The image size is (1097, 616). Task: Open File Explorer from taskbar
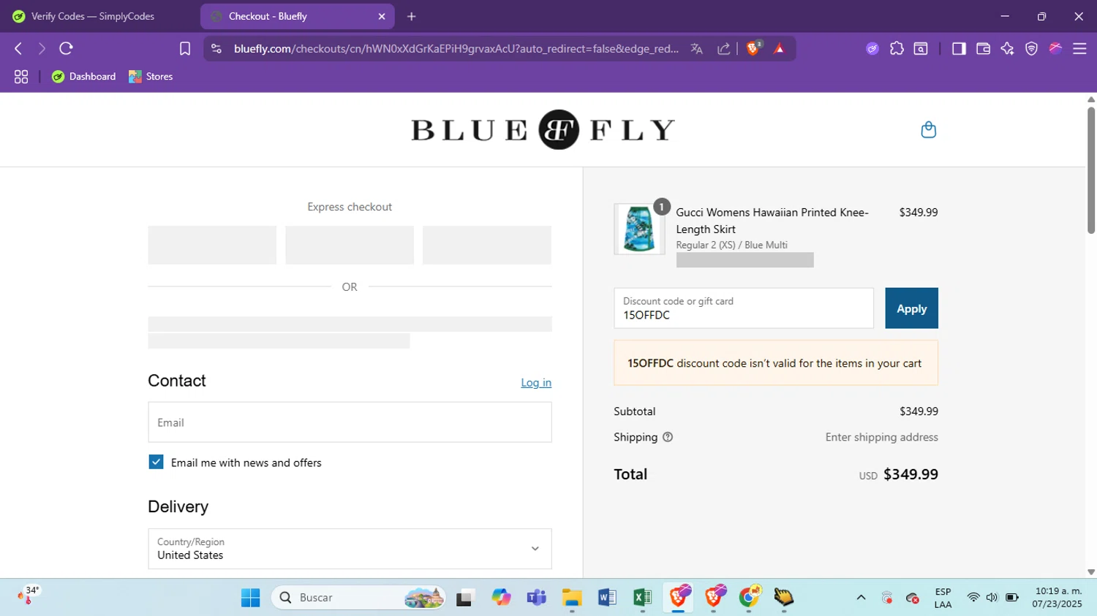[572, 598]
